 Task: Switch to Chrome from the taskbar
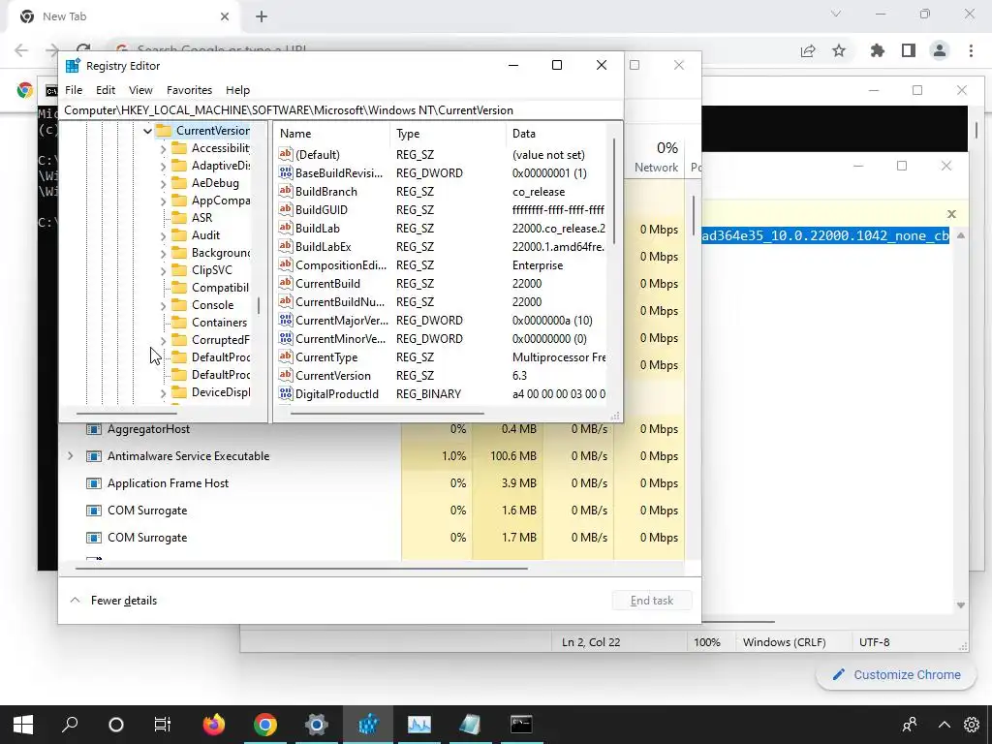coord(265,725)
